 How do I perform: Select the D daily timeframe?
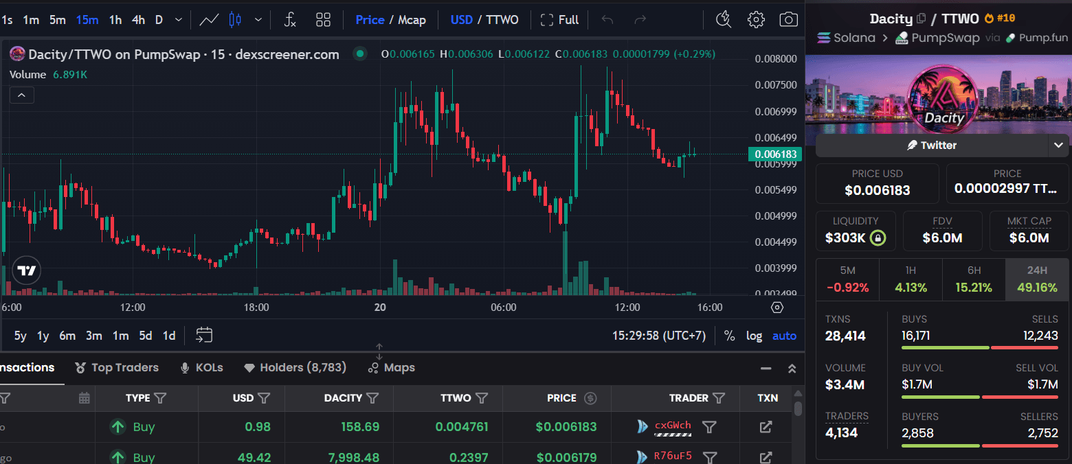click(159, 20)
